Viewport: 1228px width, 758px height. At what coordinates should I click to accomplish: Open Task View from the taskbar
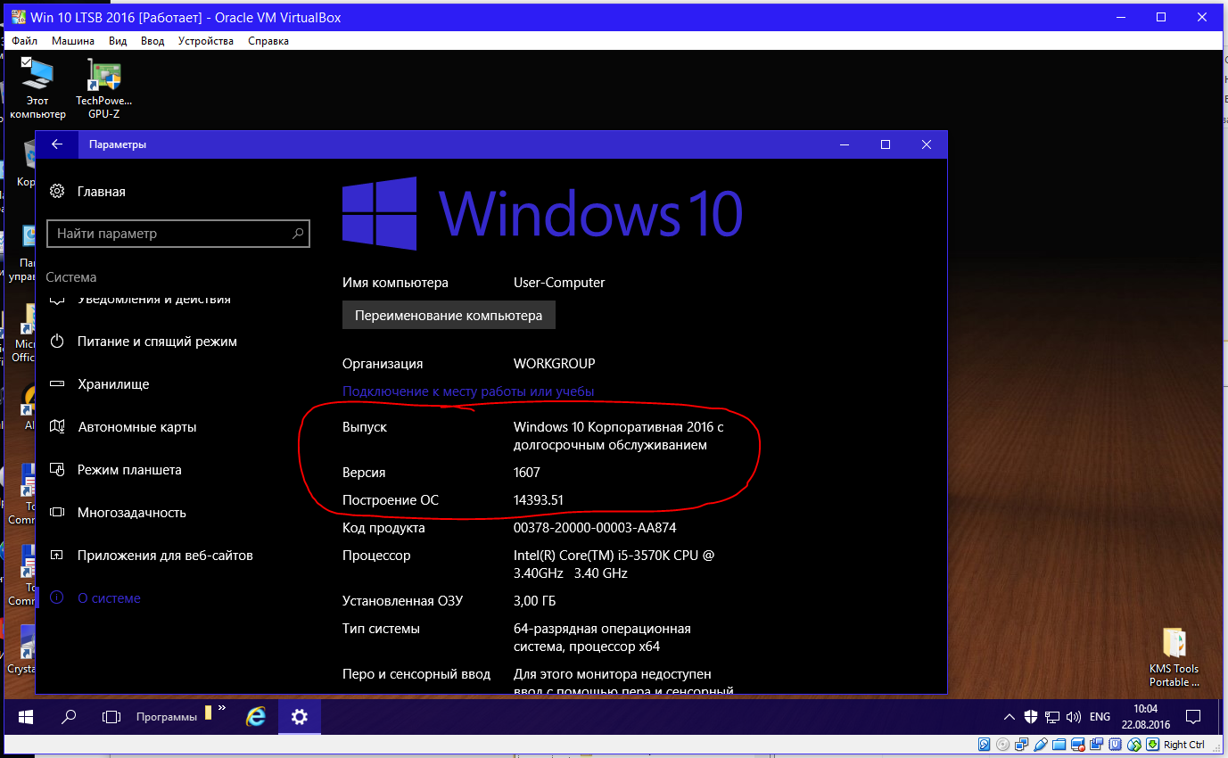111,716
